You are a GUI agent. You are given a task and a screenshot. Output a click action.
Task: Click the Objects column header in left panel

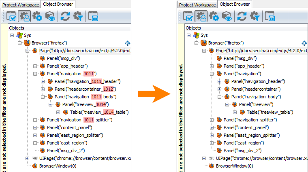(70, 28)
